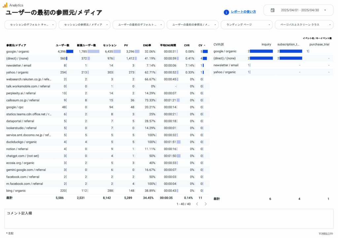Select lookerstudio / referral row
This screenshot has height=238, width=338.
pos(107,128)
